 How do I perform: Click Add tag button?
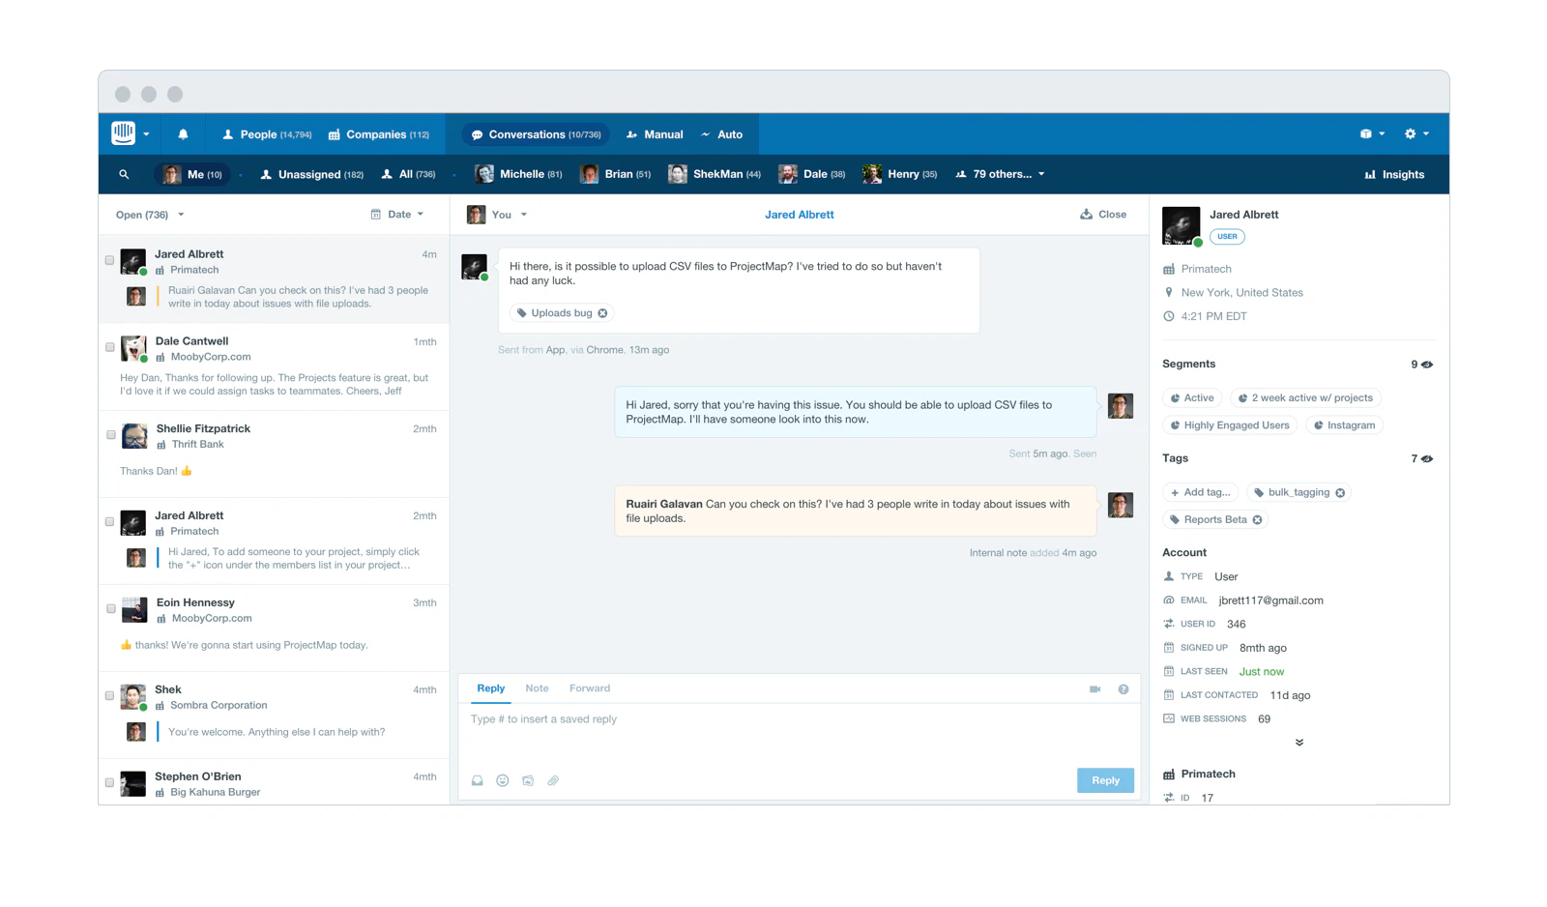[x=1200, y=493]
